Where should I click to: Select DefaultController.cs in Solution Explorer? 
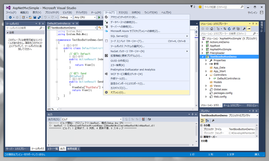click(x=229, y=78)
